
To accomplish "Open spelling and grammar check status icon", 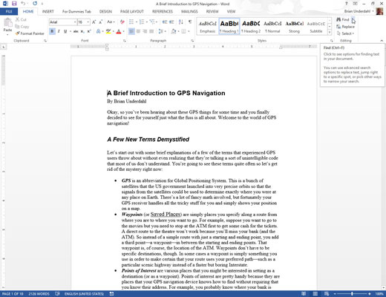I will click(57, 294).
